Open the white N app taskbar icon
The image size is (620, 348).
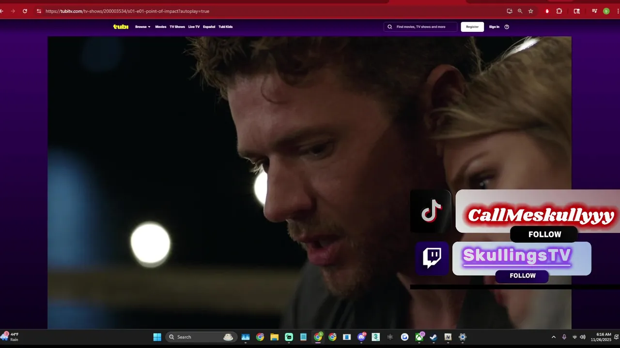(x=448, y=337)
